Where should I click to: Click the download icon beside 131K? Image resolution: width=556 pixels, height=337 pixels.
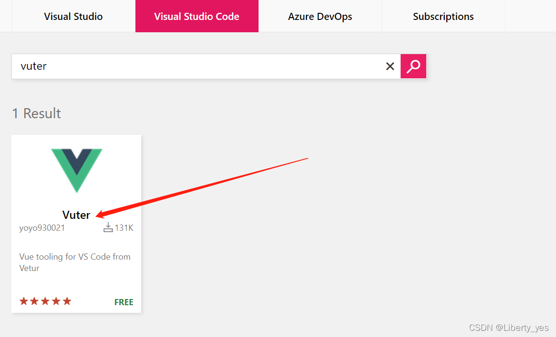point(108,227)
